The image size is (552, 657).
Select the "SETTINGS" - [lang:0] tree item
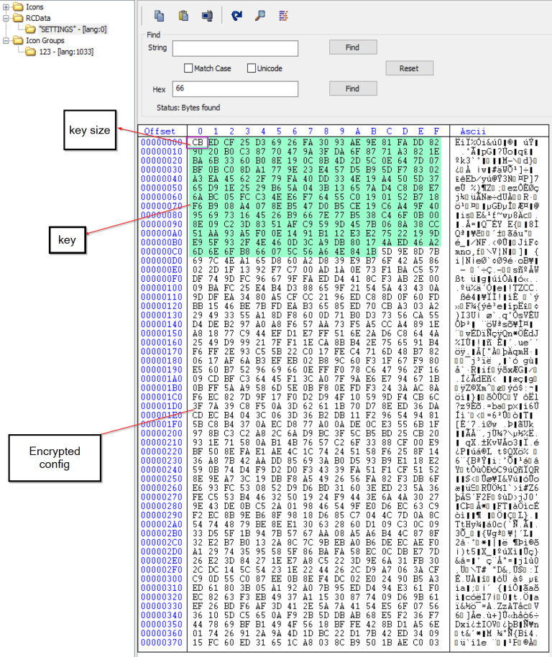(72, 29)
